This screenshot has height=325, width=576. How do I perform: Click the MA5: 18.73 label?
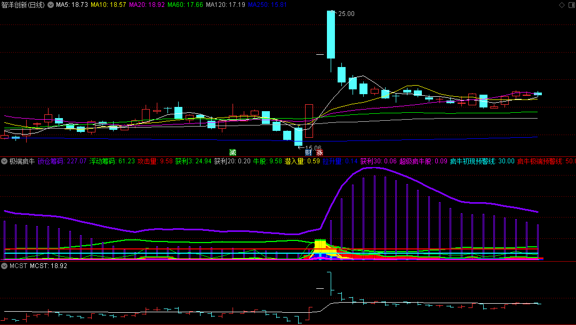click(72, 5)
